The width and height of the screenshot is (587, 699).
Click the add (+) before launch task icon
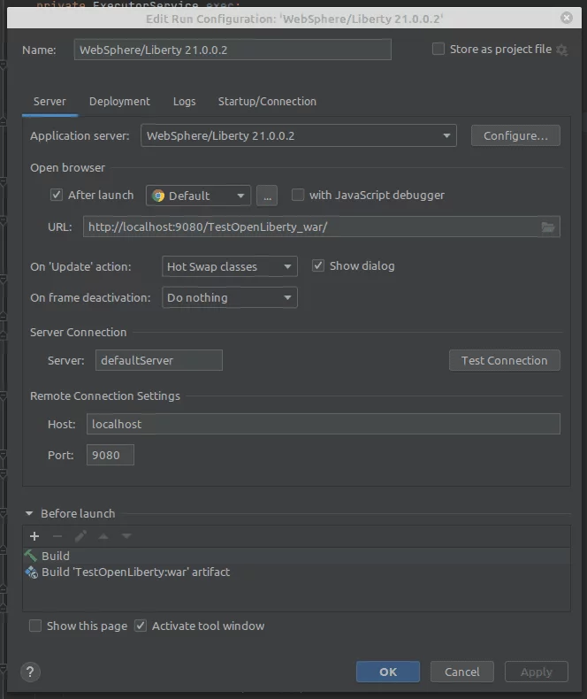(x=34, y=536)
